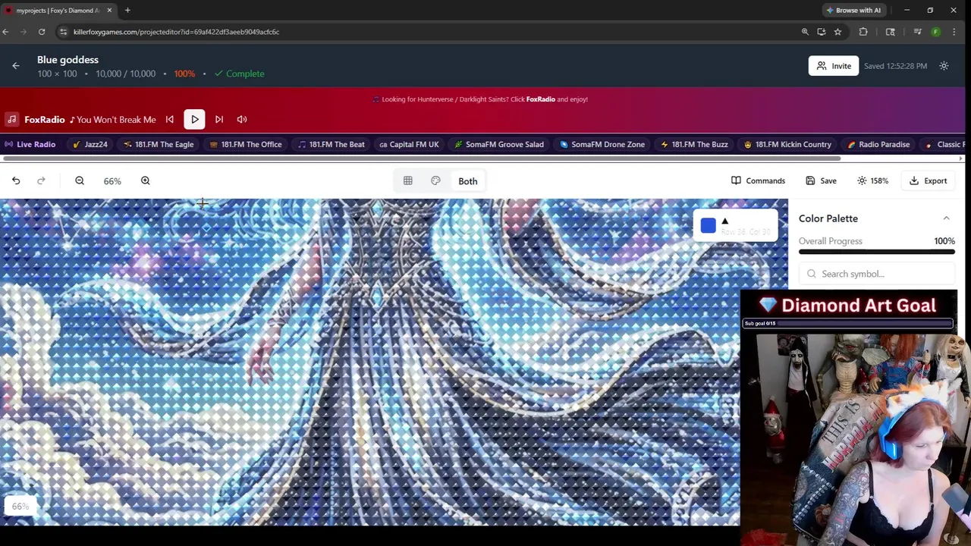Collapse the Color Palette panel
971x546 pixels.
coord(946,218)
